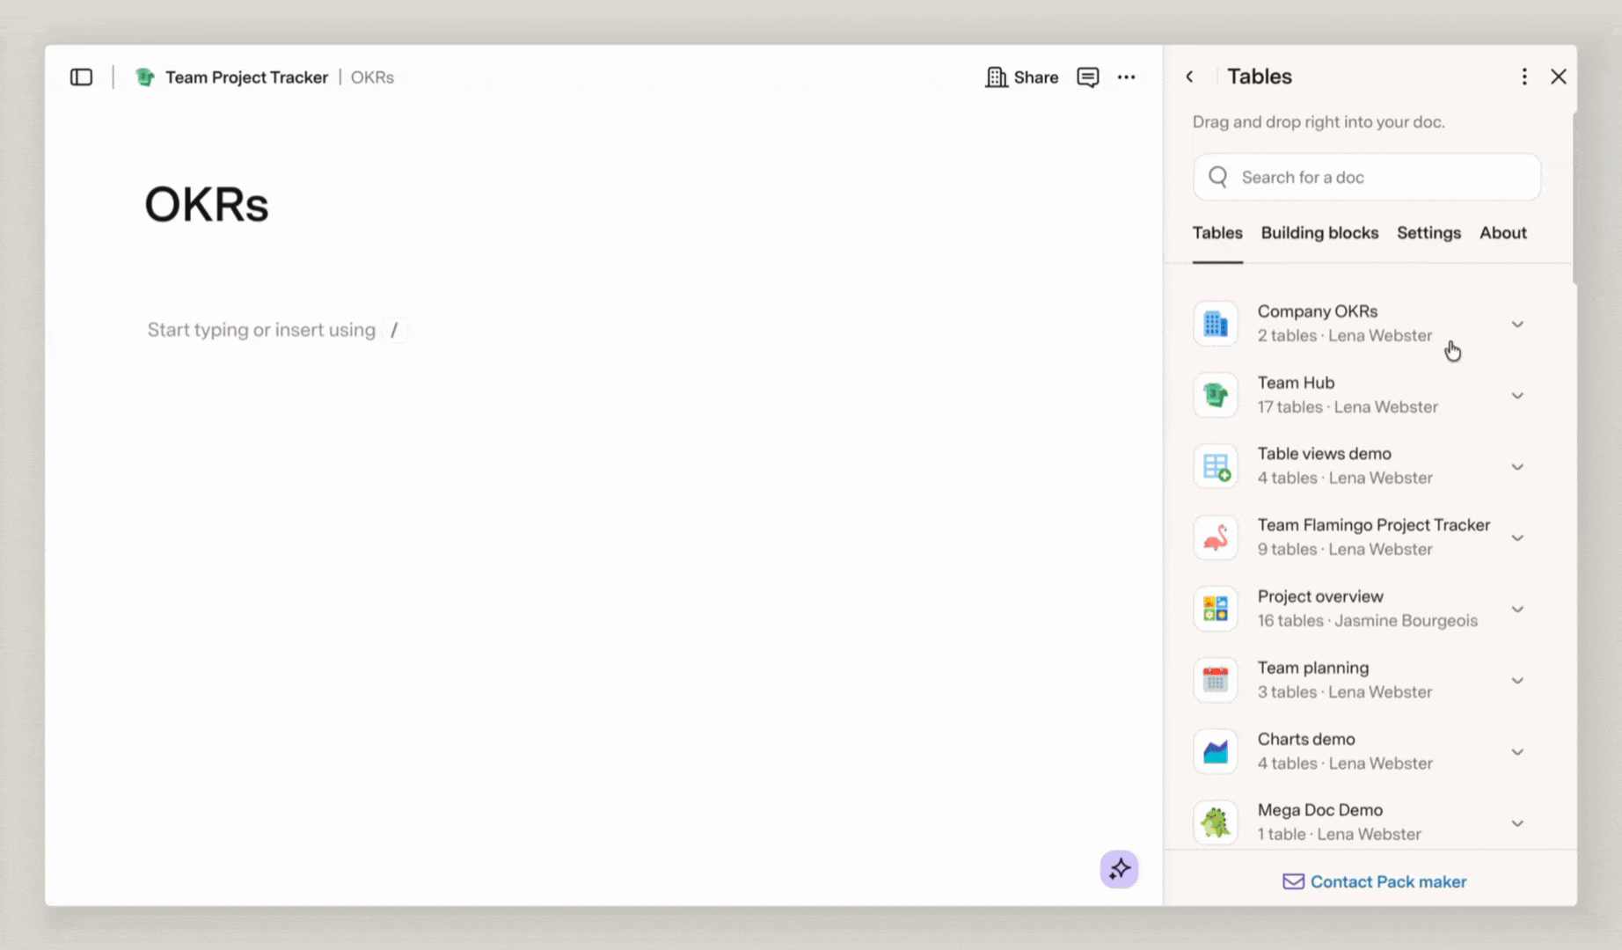Click the Charts demo icon
This screenshot has width=1622, height=950.
(1216, 751)
